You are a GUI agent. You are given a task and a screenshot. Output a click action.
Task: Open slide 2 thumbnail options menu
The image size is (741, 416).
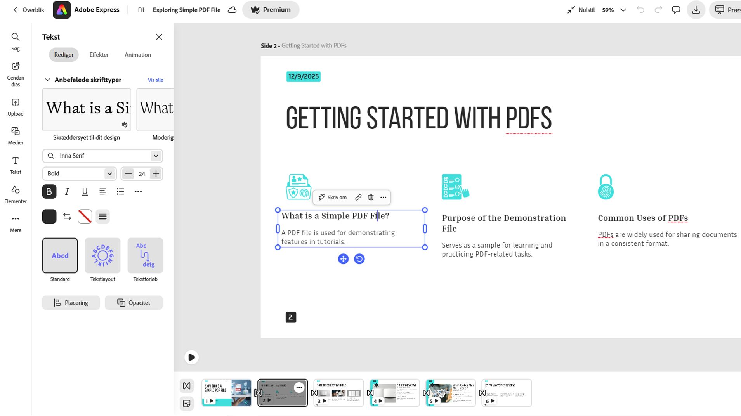pos(299,387)
